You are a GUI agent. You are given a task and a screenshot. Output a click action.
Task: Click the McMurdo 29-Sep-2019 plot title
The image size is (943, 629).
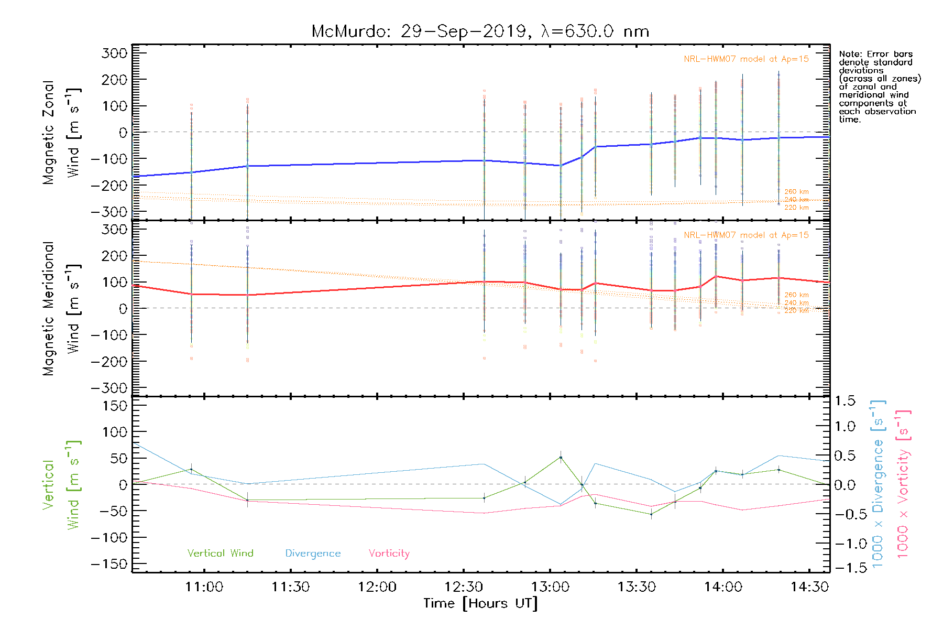click(x=480, y=31)
